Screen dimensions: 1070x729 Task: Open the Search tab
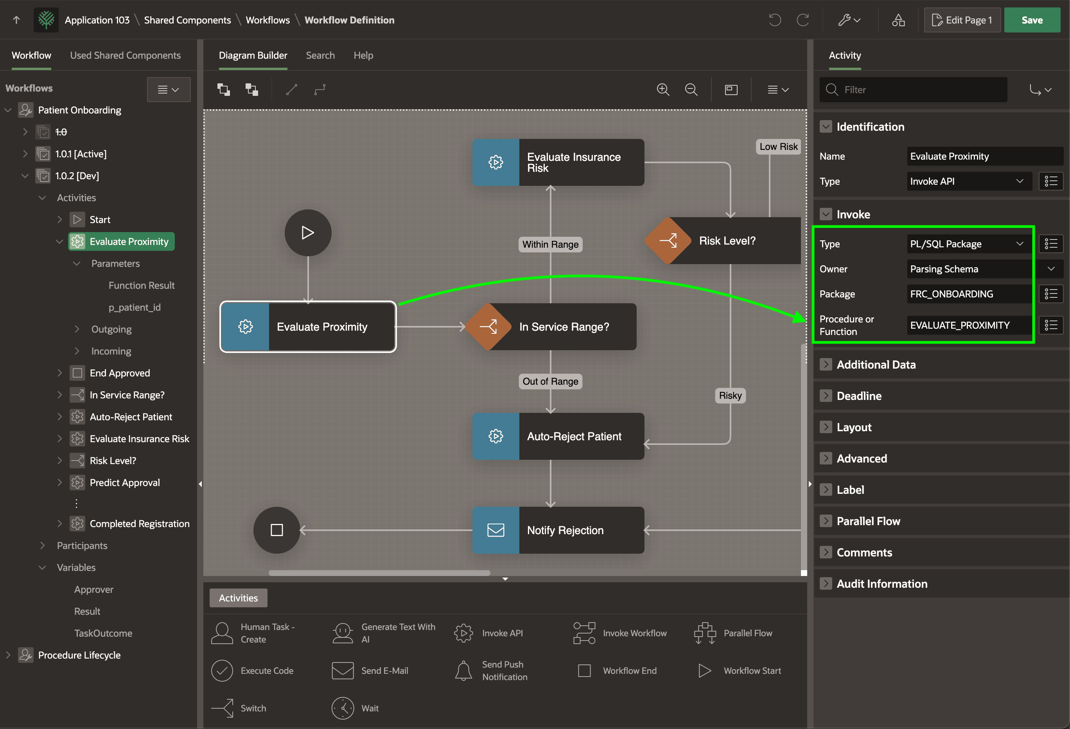tap(320, 55)
